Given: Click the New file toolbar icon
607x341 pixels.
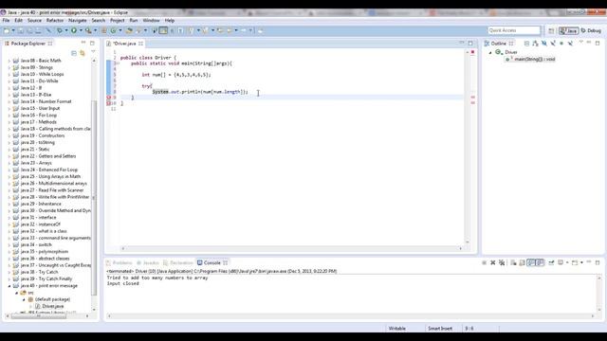Looking at the screenshot, I should click(x=7, y=30).
